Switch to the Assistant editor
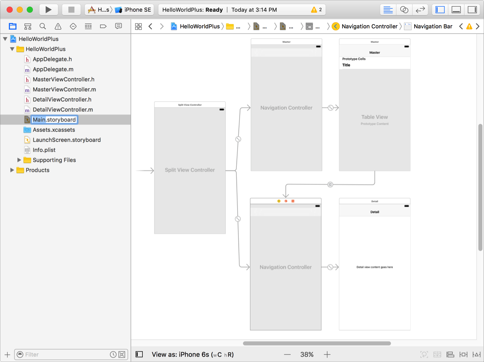 click(404, 10)
